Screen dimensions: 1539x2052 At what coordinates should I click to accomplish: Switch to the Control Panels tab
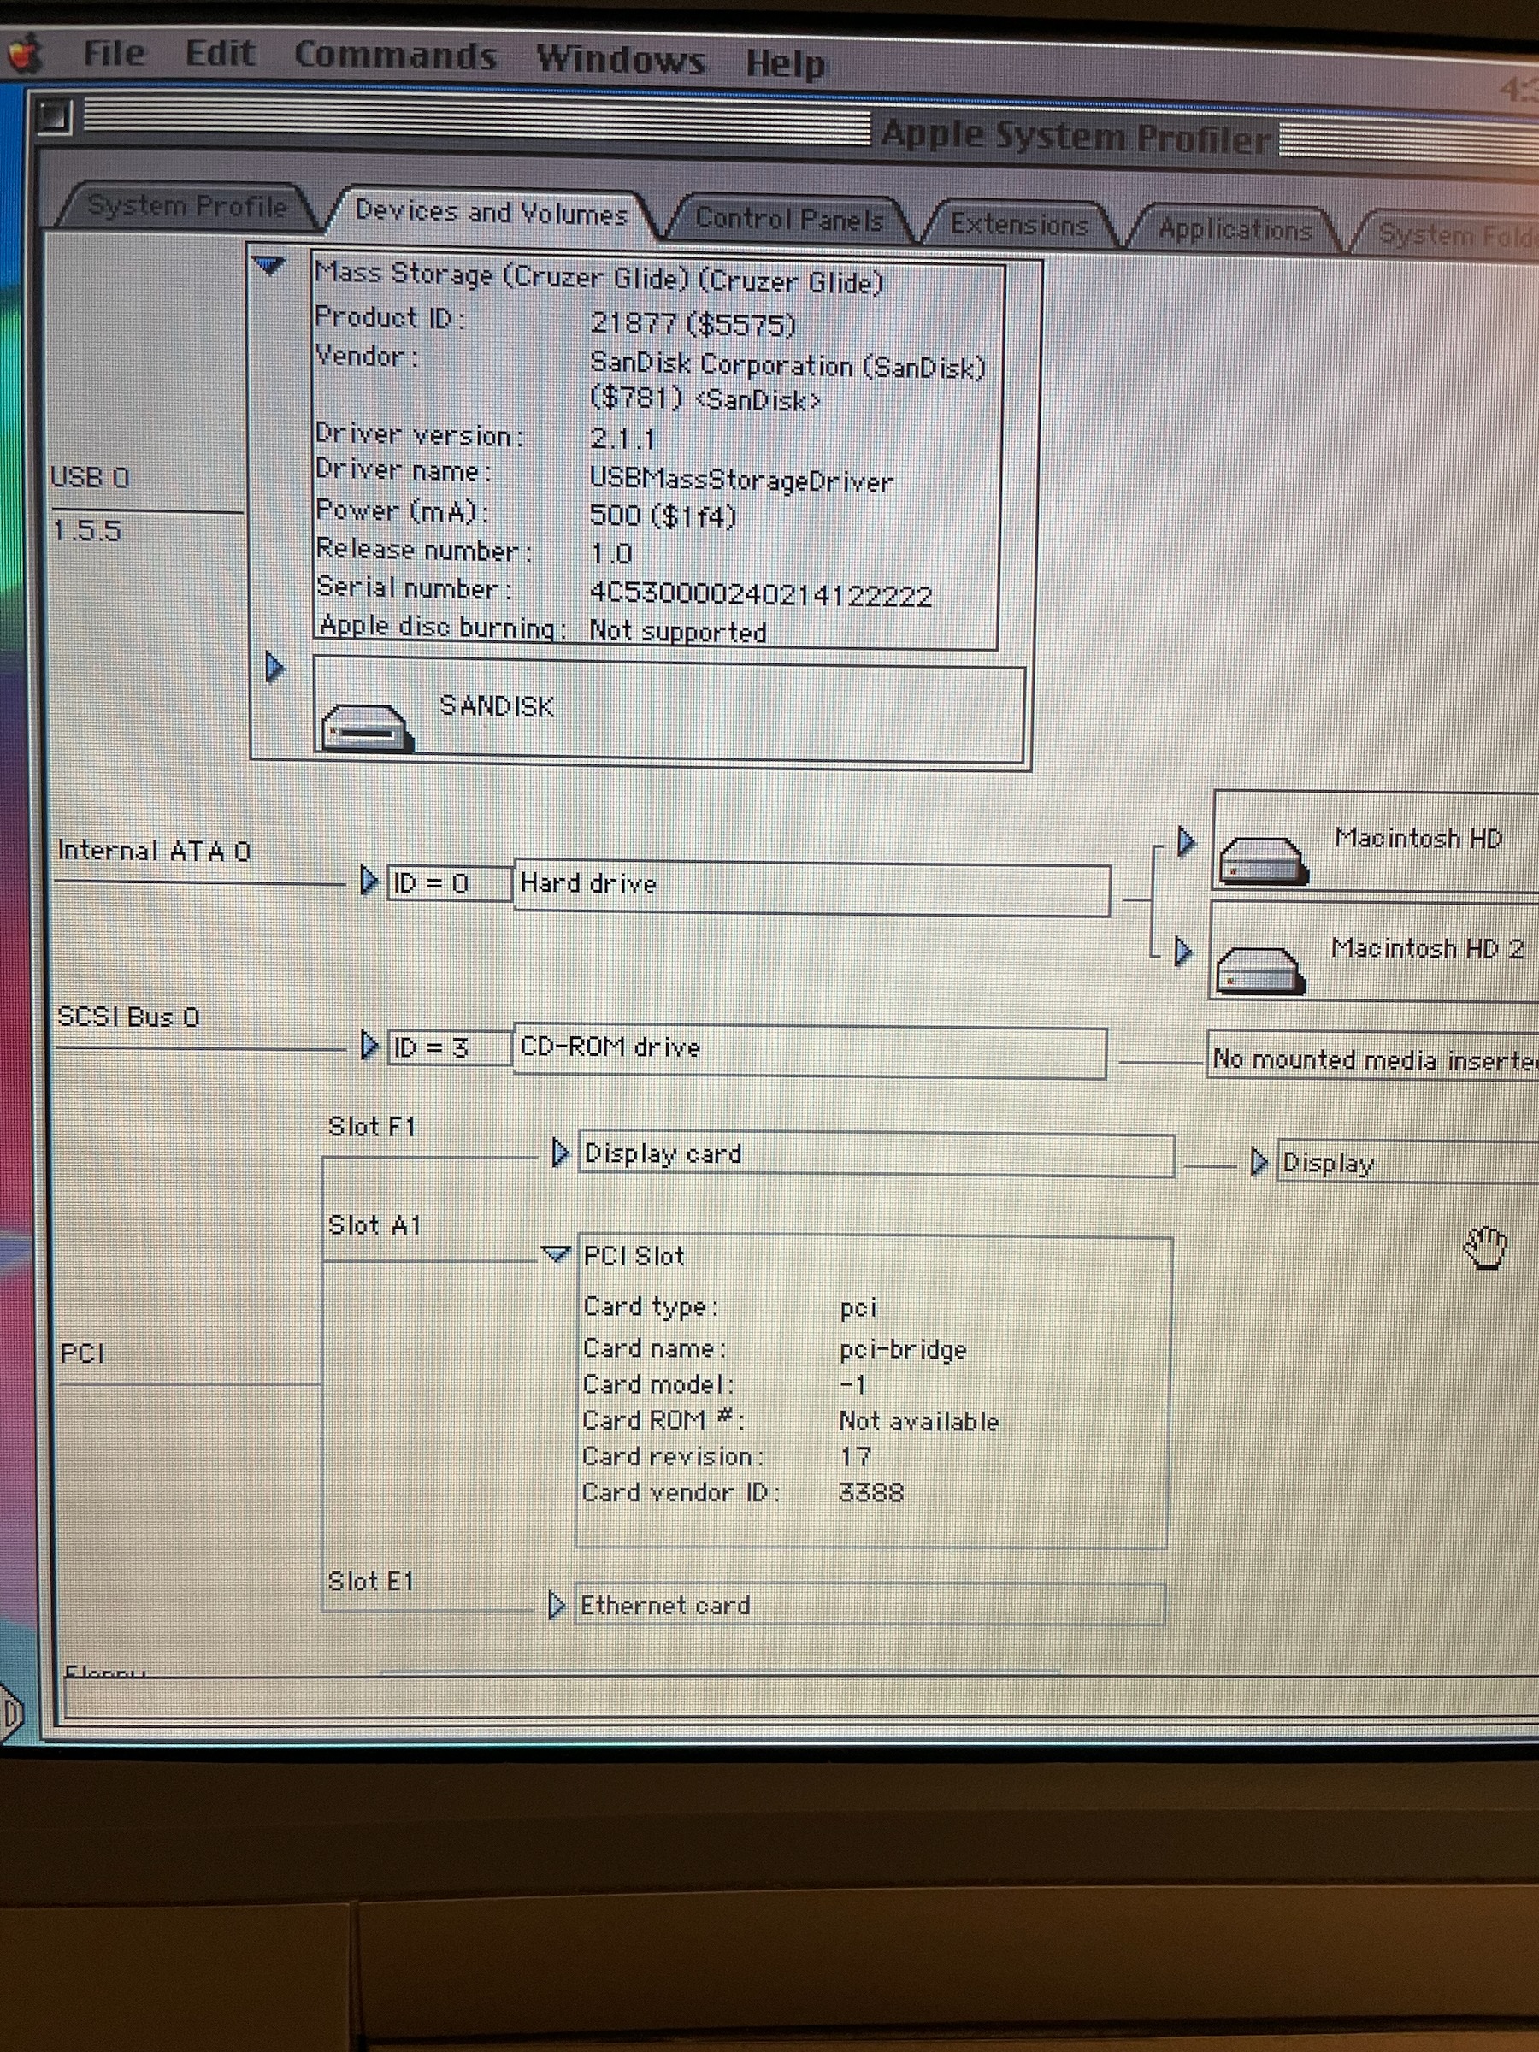[788, 218]
